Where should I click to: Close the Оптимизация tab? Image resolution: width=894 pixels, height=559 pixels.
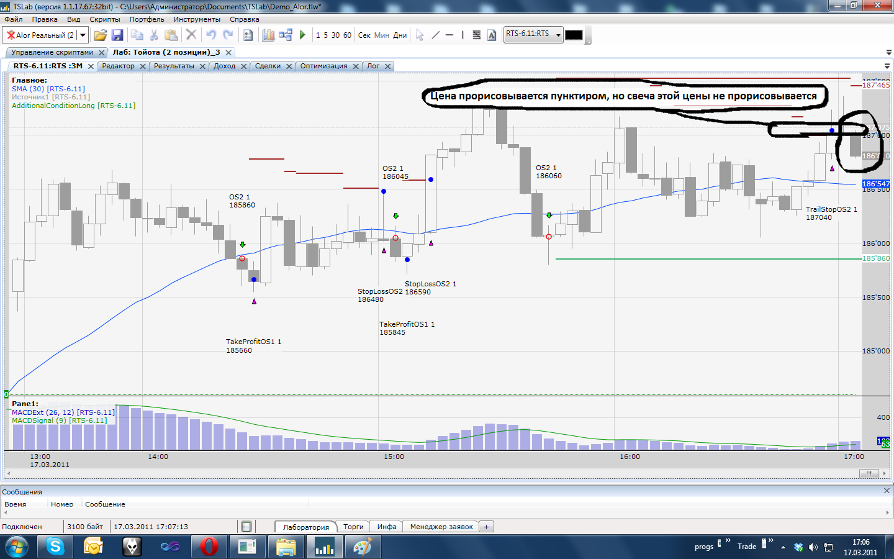(356, 66)
